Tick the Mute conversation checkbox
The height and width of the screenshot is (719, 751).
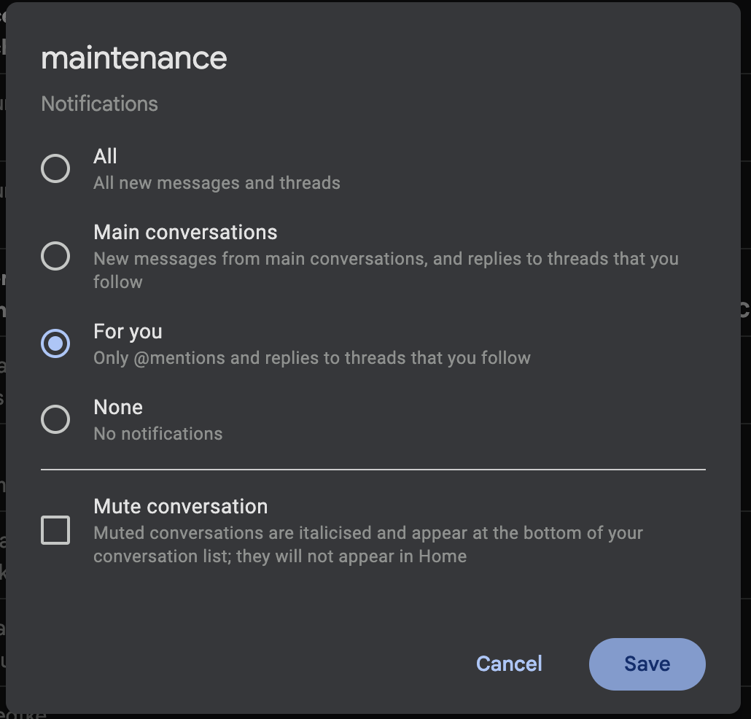pos(55,530)
